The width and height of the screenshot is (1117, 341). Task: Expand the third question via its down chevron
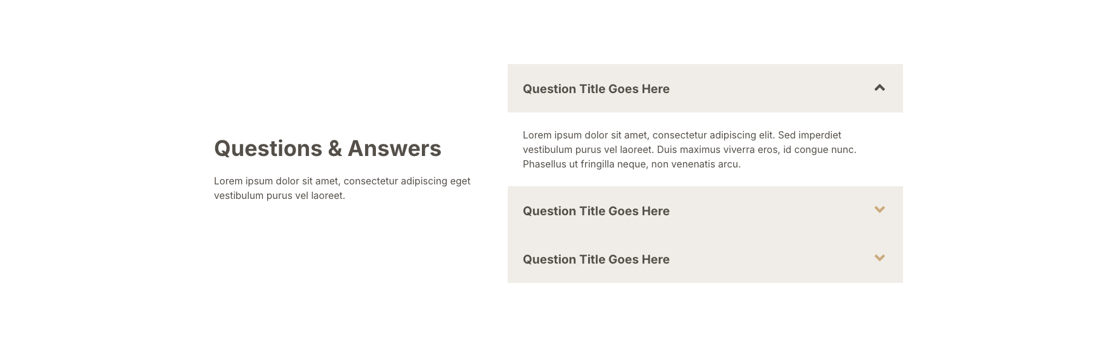(x=879, y=258)
